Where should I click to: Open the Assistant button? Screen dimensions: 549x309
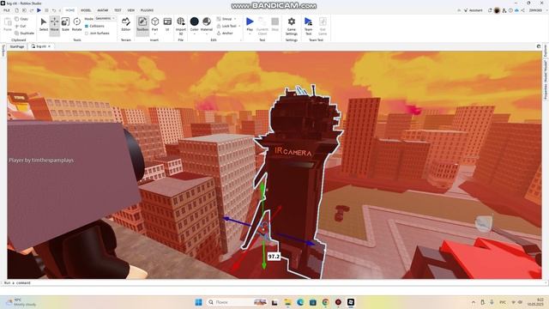coord(473,10)
